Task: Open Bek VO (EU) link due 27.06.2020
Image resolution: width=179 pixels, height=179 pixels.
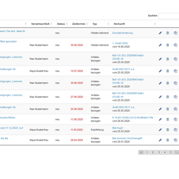Action: pos(128,95)
